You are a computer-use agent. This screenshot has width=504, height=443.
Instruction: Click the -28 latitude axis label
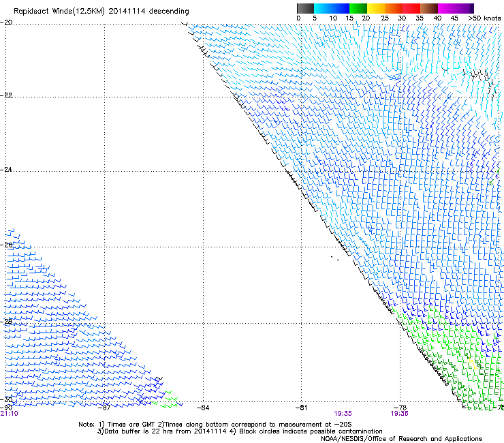pos(6,322)
